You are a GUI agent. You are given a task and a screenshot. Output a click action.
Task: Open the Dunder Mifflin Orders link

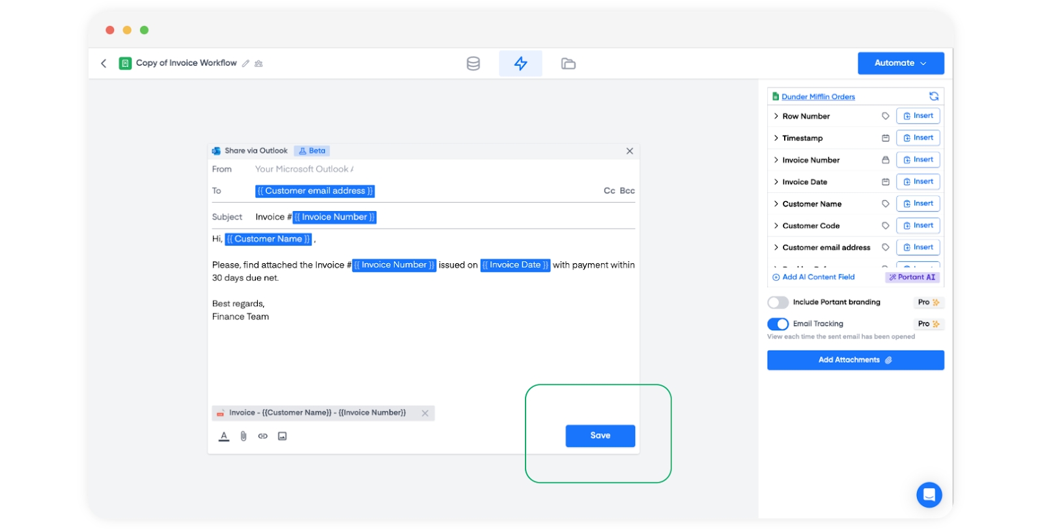click(818, 97)
